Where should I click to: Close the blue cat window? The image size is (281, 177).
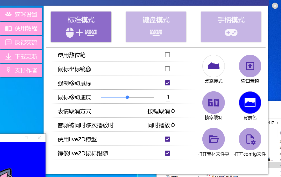pyautogui.click(x=39, y=138)
